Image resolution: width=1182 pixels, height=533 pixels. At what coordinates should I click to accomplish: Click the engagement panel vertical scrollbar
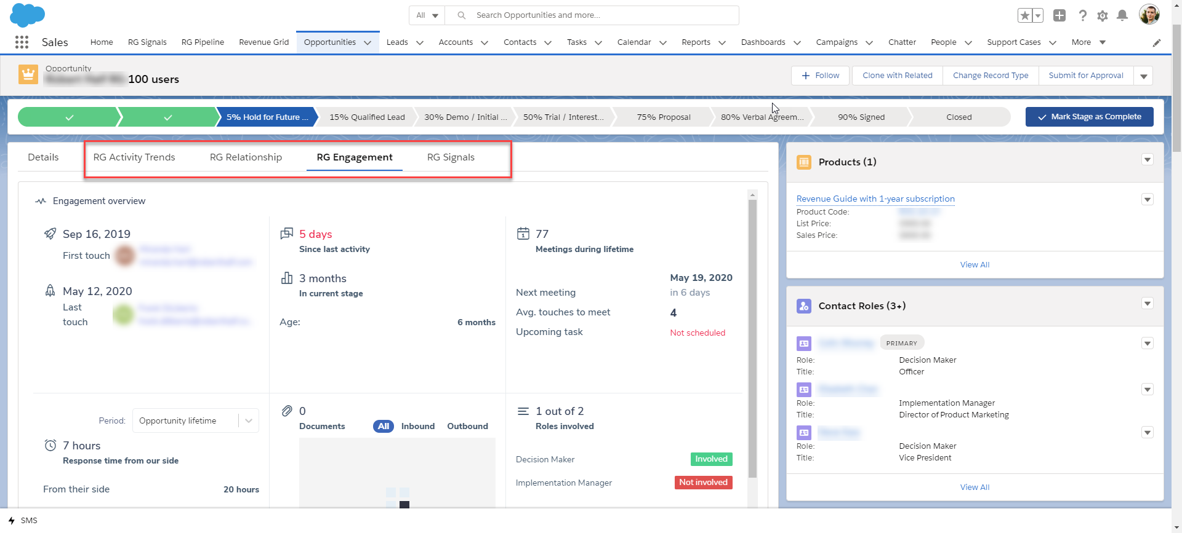click(752, 338)
